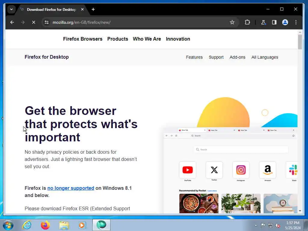
Task: Go back to the previous page
Action: pyautogui.click(x=12, y=22)
